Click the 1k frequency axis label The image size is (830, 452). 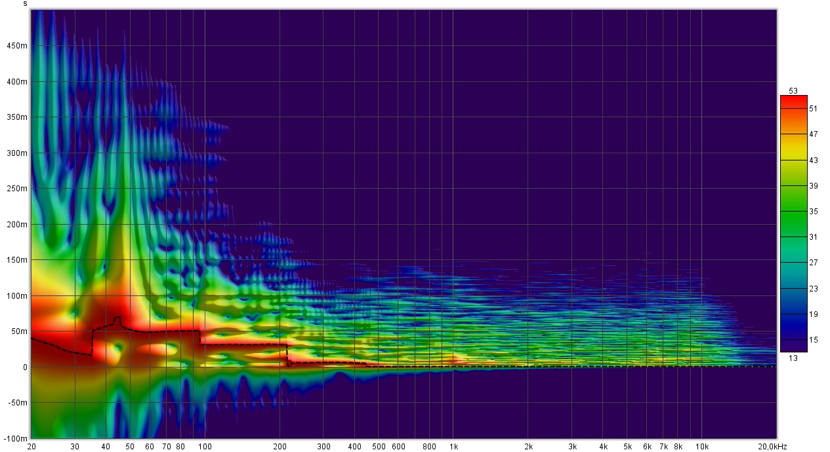(453, 447)
